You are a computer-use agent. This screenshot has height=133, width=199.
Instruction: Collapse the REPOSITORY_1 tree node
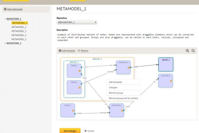click(5, 19)
